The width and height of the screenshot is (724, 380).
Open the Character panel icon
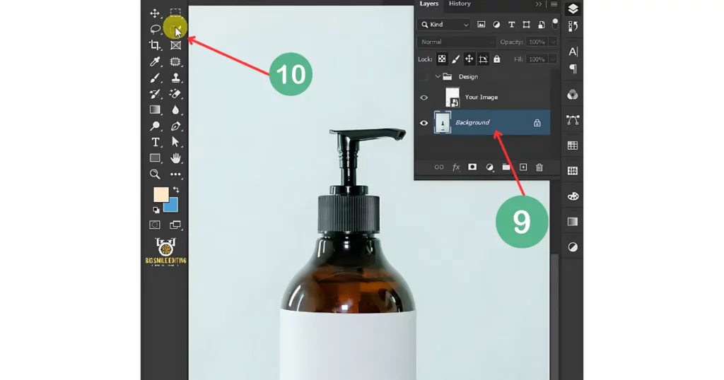573,52
